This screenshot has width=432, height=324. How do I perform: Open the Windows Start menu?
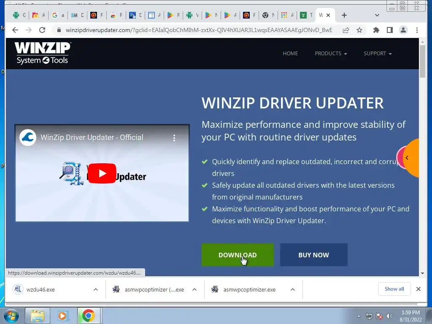coord(11,316)
